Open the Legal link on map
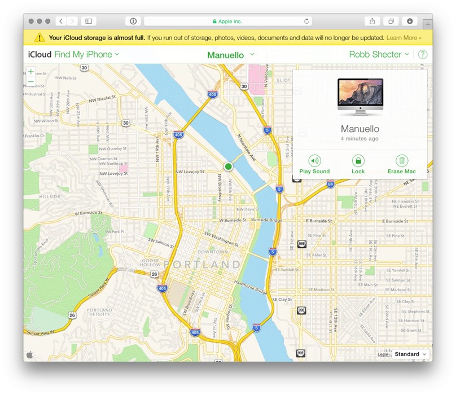 tap(383, 354)
